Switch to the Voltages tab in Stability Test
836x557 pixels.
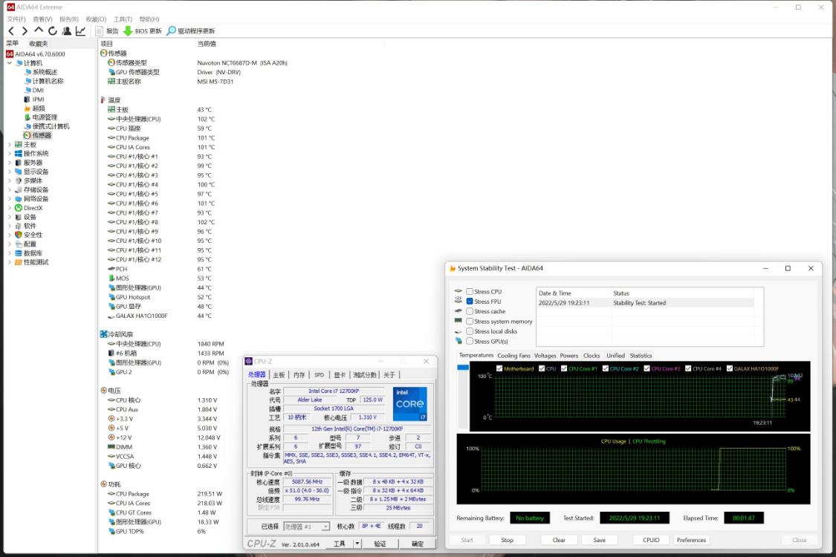546,356
